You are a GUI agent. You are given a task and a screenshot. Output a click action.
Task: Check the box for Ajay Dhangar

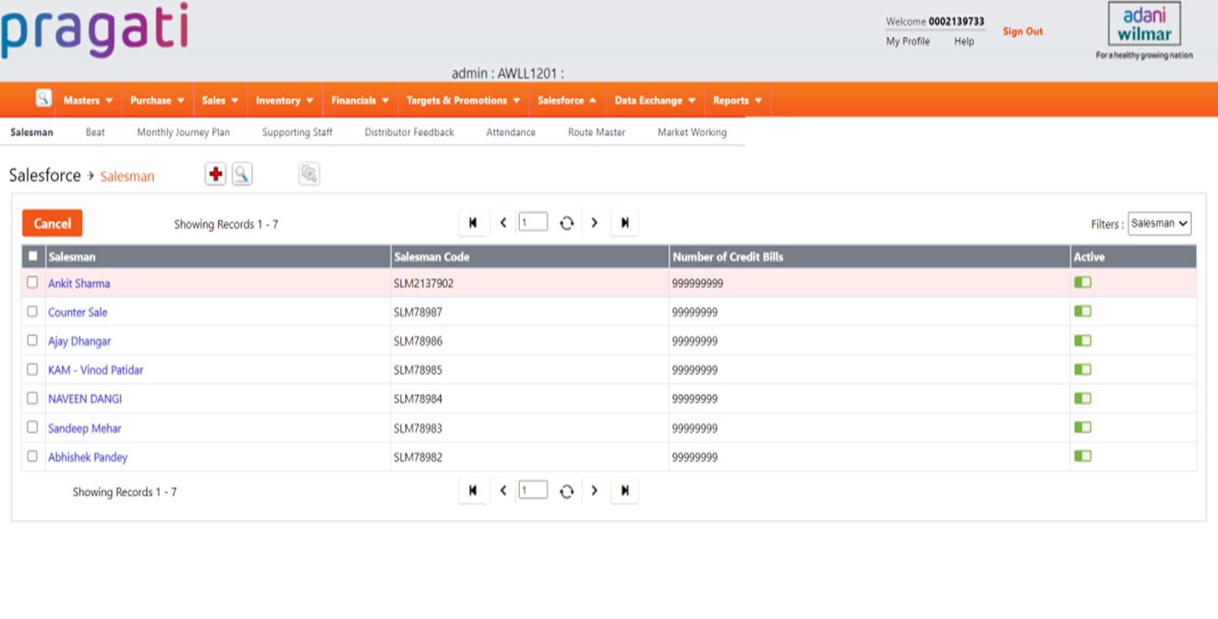click(x=33, y=341)
